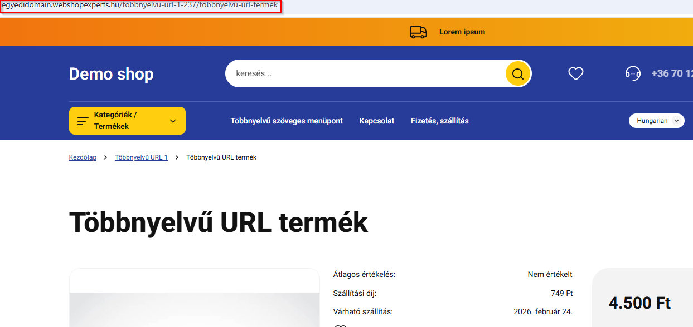The height and width of the screenshot is (327, 693).
Task: Go to the Kapcsolat page
Action: (376, 121)
